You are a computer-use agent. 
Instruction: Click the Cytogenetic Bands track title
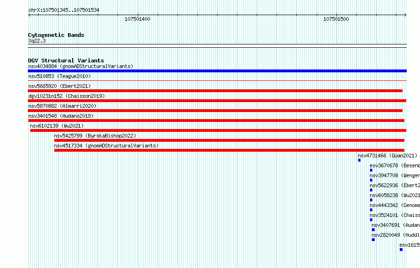coord(56,35)
